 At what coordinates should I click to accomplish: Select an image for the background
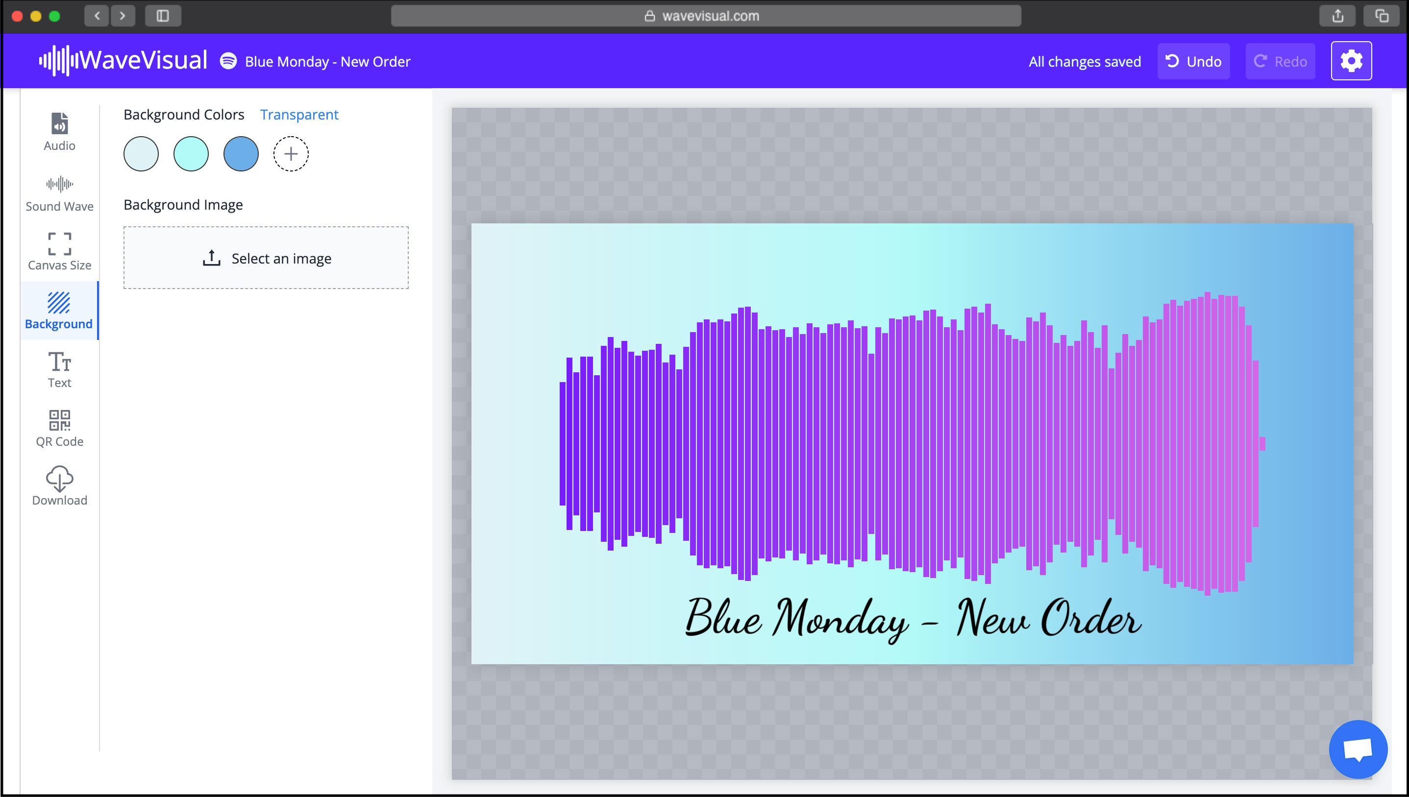coord(266,257)
